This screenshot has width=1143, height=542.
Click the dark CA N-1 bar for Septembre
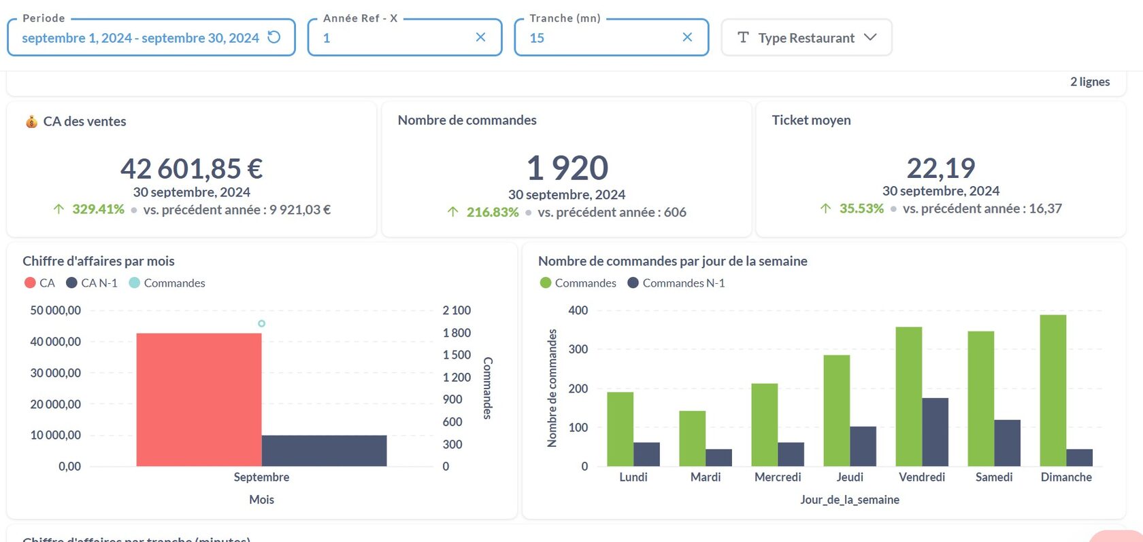pos(324,450)
